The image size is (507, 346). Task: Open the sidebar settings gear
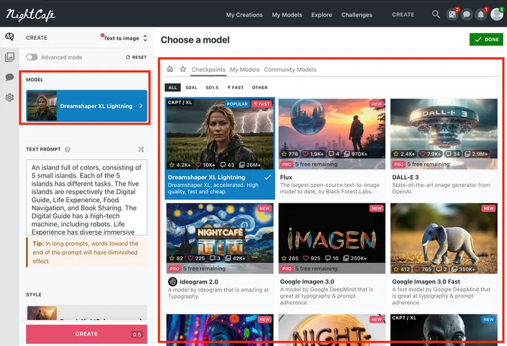[10, 97]
